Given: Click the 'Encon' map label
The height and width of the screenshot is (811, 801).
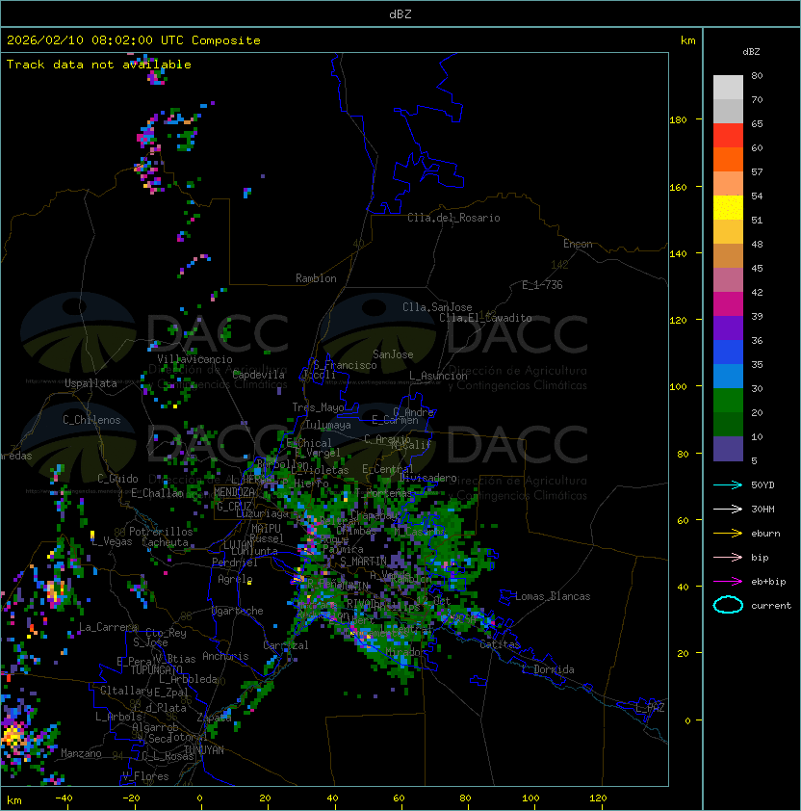Looking at the screenshot, I should (x=578, y=244).
